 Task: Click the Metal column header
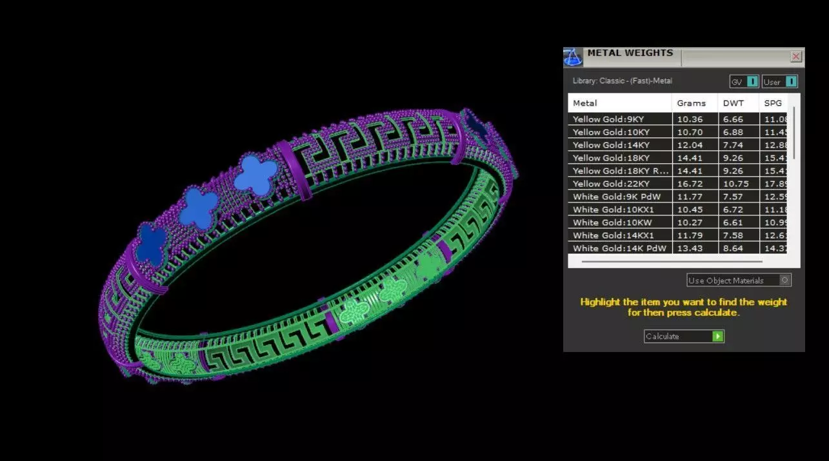pos(620,103)
